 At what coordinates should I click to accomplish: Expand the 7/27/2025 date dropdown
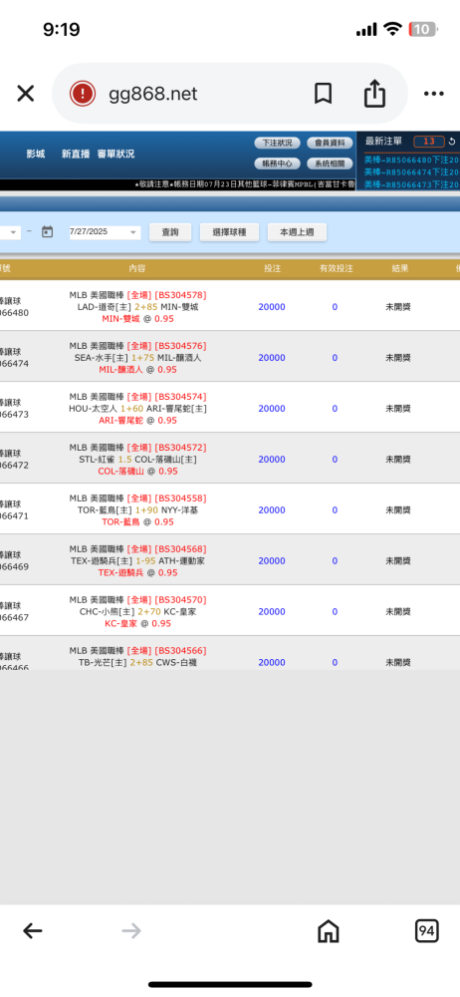[x=105, y=232]
